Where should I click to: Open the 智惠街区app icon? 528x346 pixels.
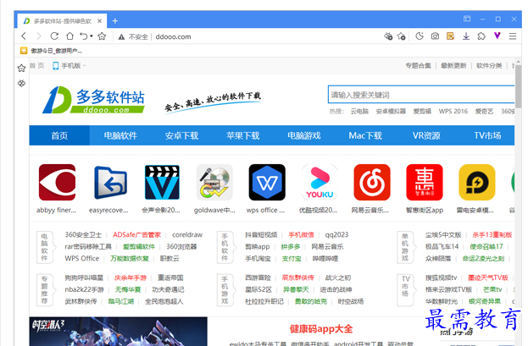pos(425,182)
